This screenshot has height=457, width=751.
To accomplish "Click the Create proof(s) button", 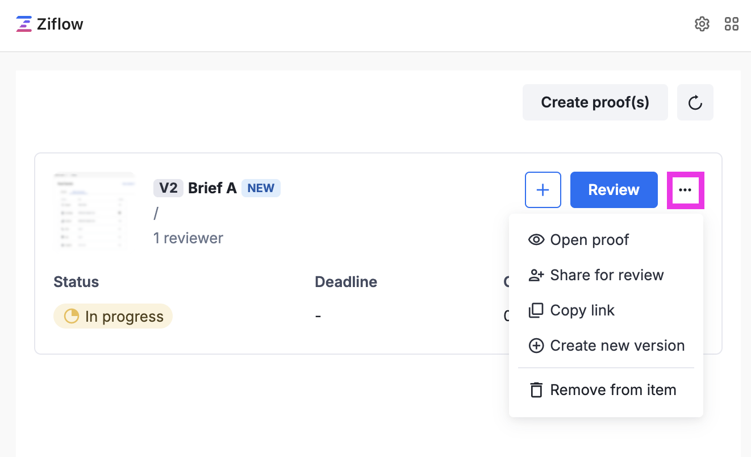I will [x=595, y=102].
